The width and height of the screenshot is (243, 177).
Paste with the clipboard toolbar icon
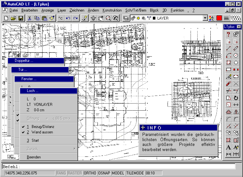44,18
